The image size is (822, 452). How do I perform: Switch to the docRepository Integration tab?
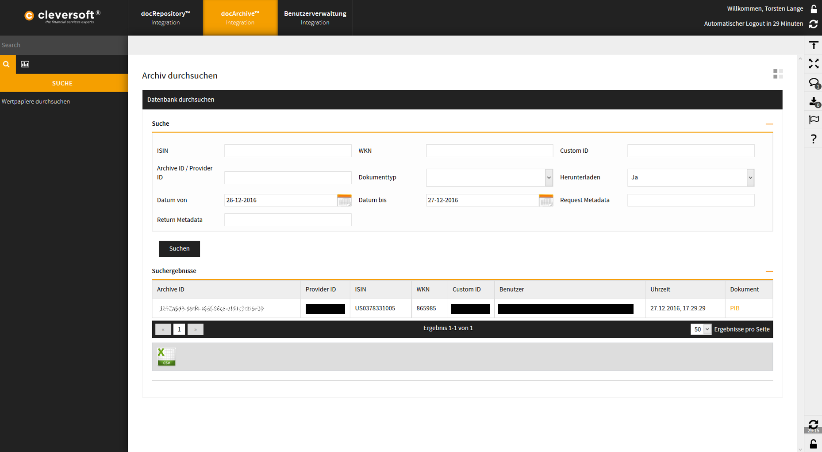tap(165, 18)
